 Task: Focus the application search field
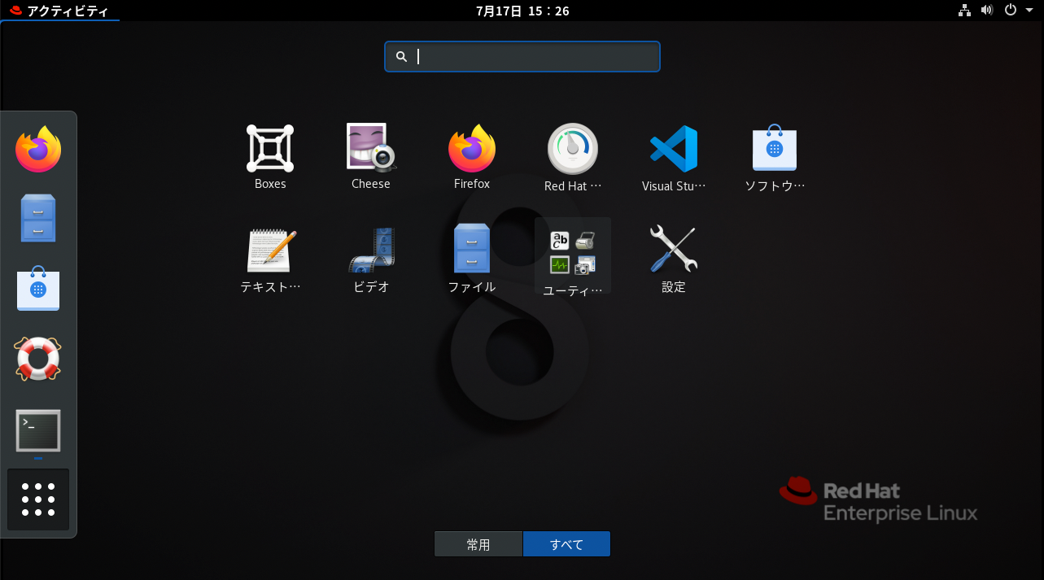[x=522, y=56]
